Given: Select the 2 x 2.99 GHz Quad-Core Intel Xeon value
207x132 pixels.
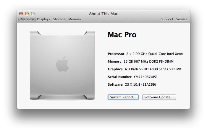Looking at the screenshot, I should click(154, 54).
